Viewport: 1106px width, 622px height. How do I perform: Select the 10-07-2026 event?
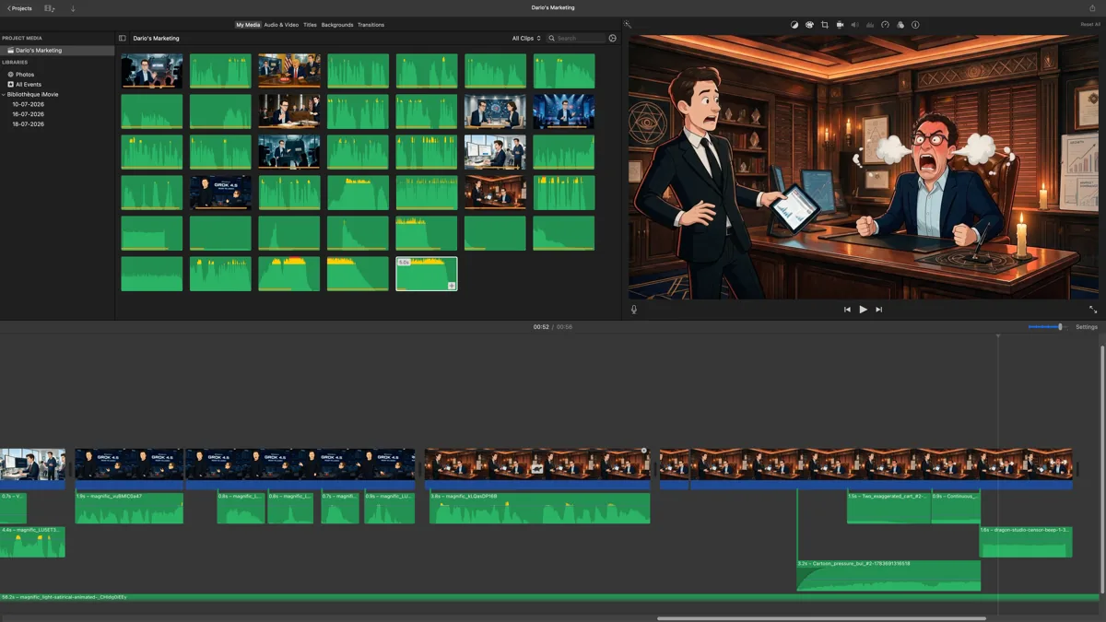[x=28, y=104]
